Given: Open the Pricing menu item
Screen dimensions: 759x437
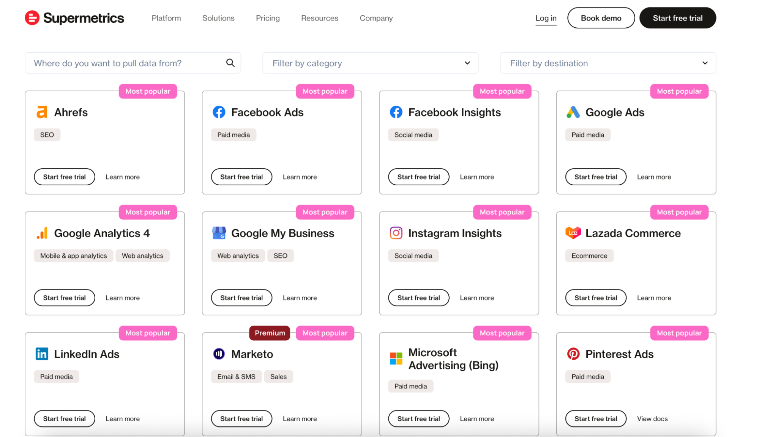Looking at the screenshot, I should [268, 18].
